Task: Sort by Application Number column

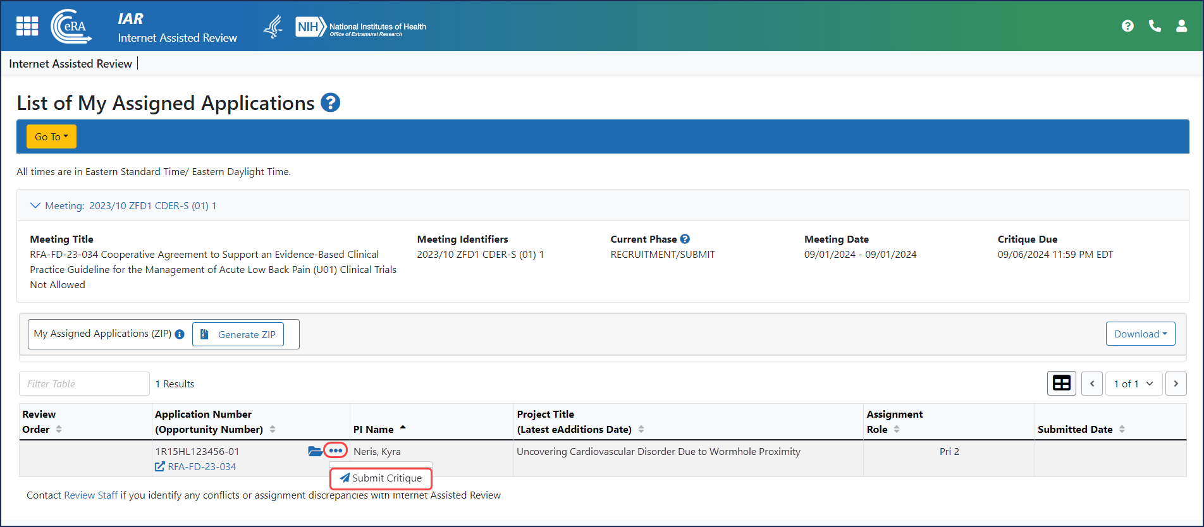Action: click(273, 429)
